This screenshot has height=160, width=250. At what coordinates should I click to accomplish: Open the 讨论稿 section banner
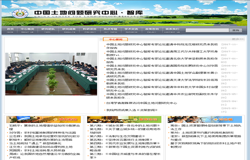tap(205, 119)
